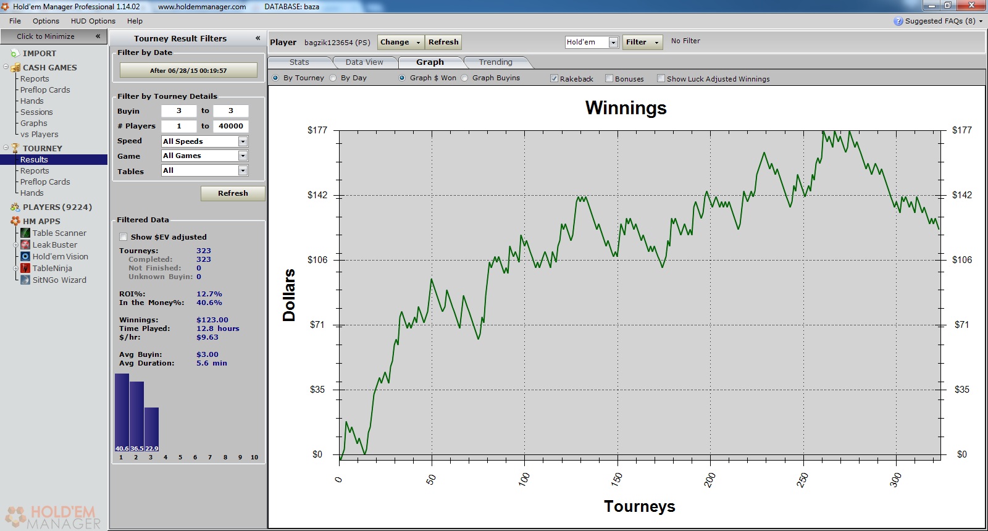Open the SitNGo Wizard app icon
988x531 pixels.
pyautogui.click(x=25, y=280)
